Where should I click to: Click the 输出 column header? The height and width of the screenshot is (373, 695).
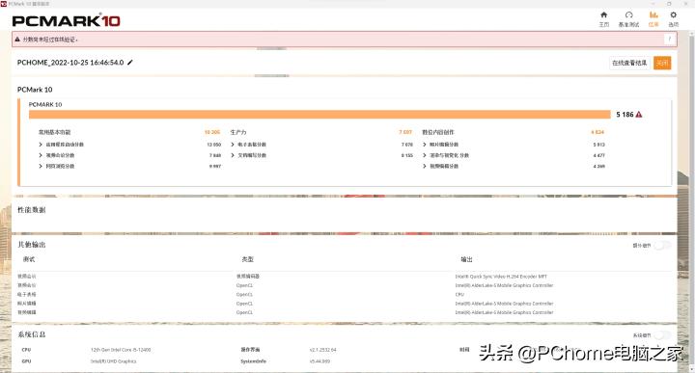[467, 259]
